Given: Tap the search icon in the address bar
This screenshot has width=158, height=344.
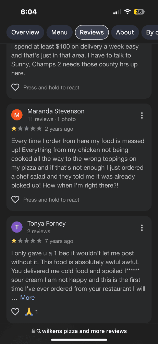Looking at the screenshot, I should pyautogui.click(x=39, y=331).
